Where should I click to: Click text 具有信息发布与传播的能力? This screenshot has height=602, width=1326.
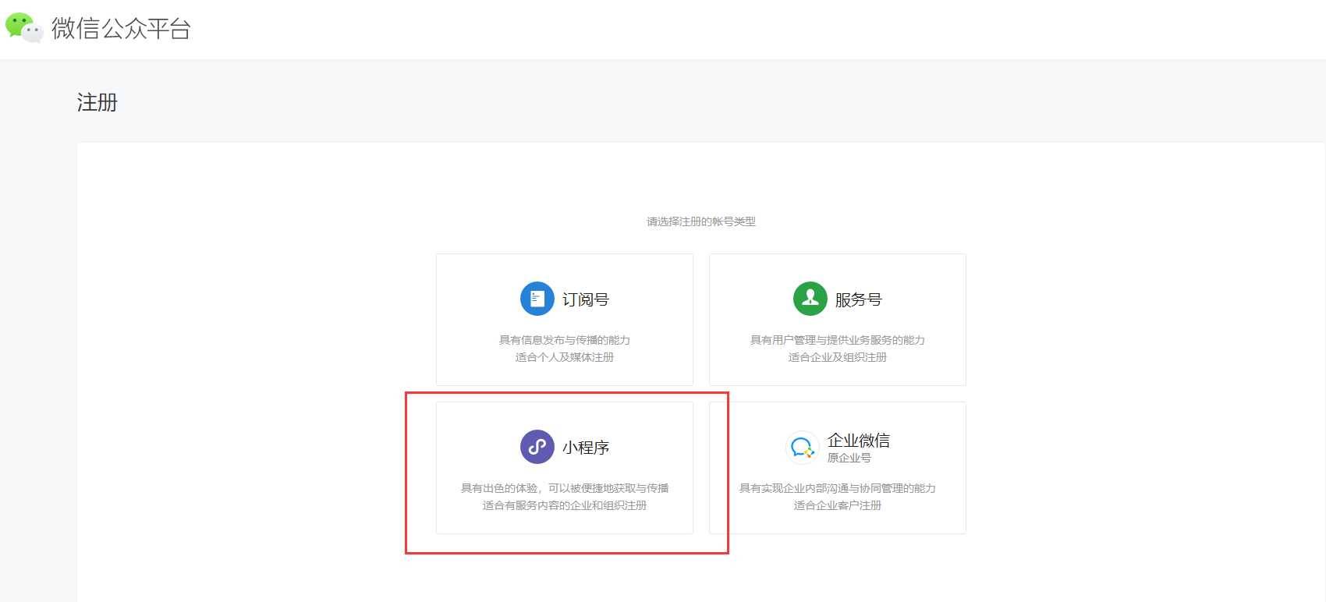coord(565,340)
